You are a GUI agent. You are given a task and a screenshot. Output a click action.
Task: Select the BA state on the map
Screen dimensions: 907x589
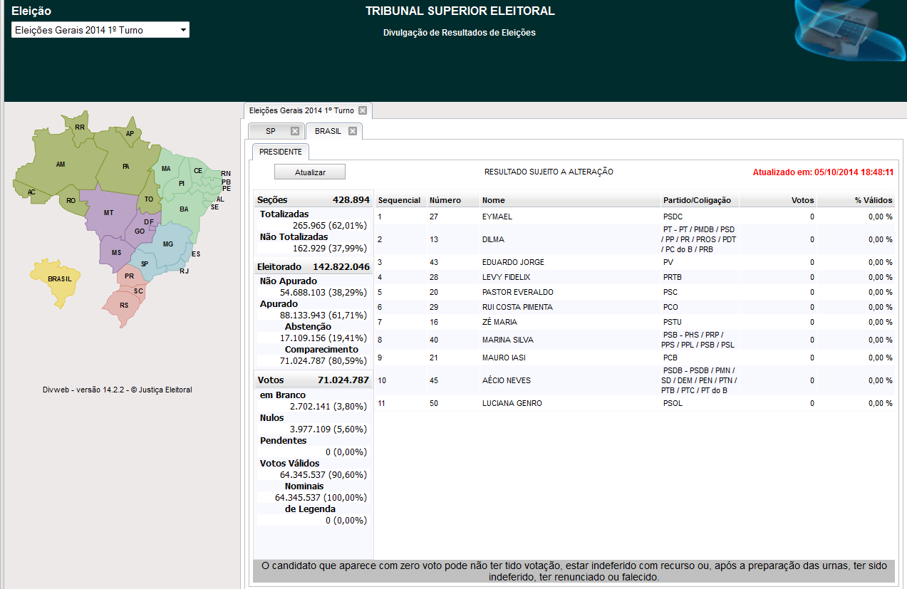[183, 209]
